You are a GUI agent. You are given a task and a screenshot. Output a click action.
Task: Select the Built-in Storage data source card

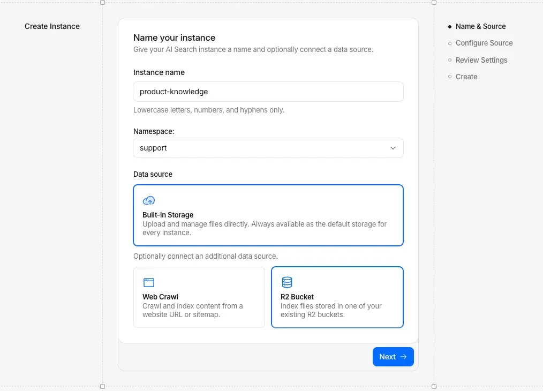[x=268, y=214]
